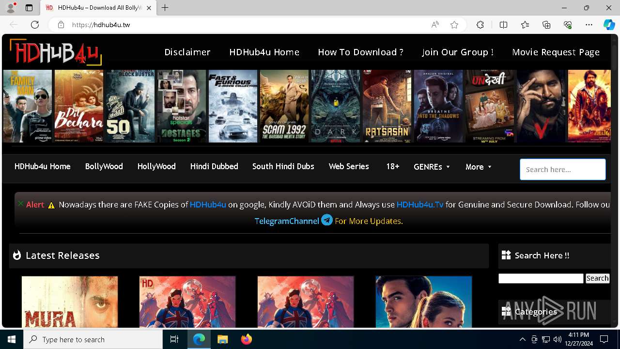
Task: Open the TelegramChannel link
Action: (287, 221)
